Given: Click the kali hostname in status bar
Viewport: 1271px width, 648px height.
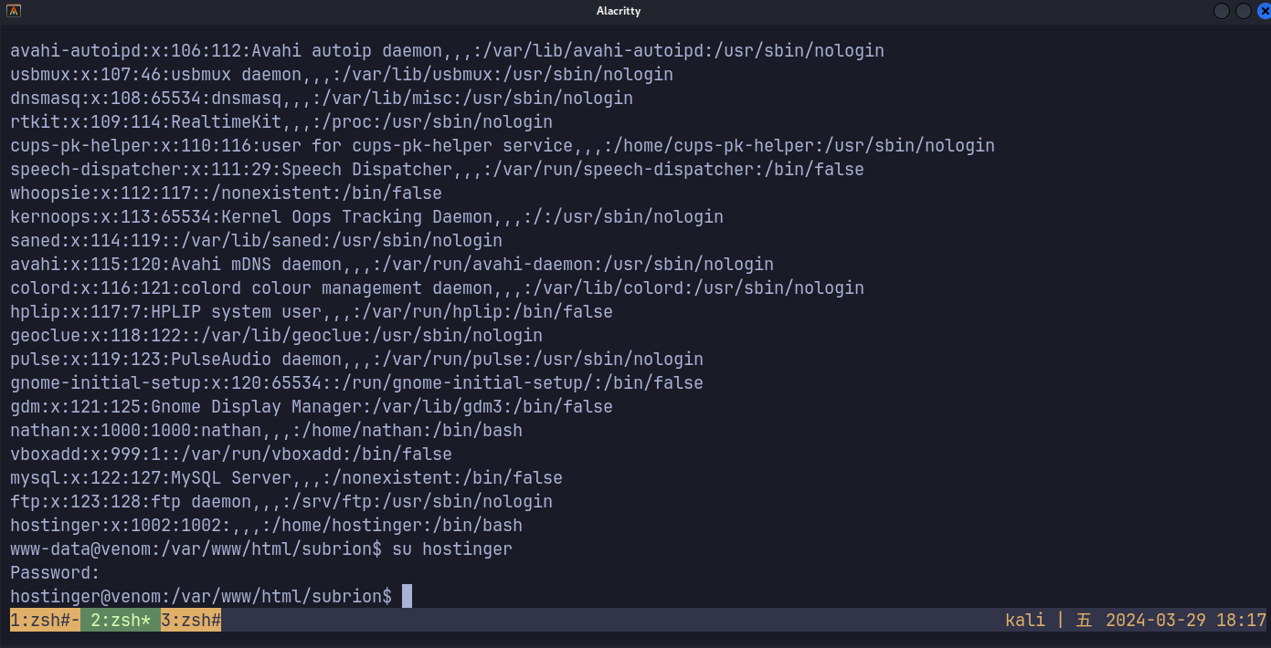Looking at the screenshot, I should pyautogui.click(x=1024, y=621).
